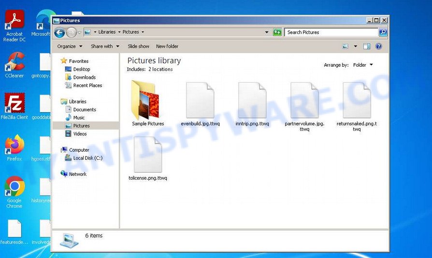Open recent pages dropdown beside Forward
432x258 pixels.
click(79, 32)
